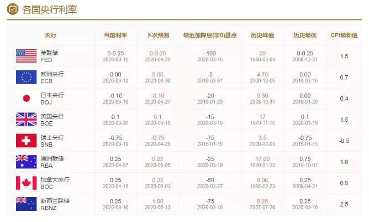Click the United States flag icon
Image resolution: width=369 pixels, height=222 pixels.
[26, 56]
